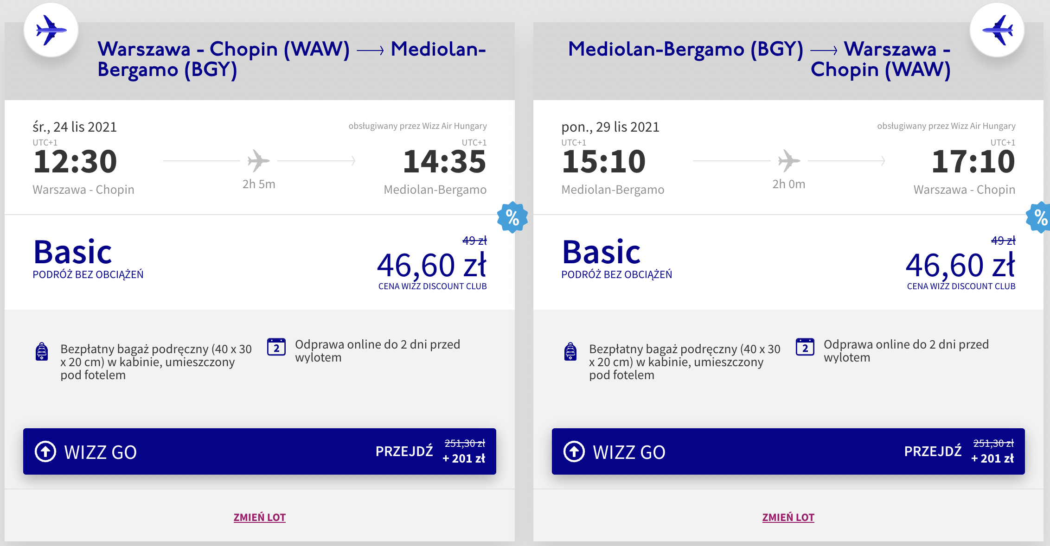Click the Mediolan-Bergamo to Warszawa route header
The image size is (1050, 546).
[759, 59]
